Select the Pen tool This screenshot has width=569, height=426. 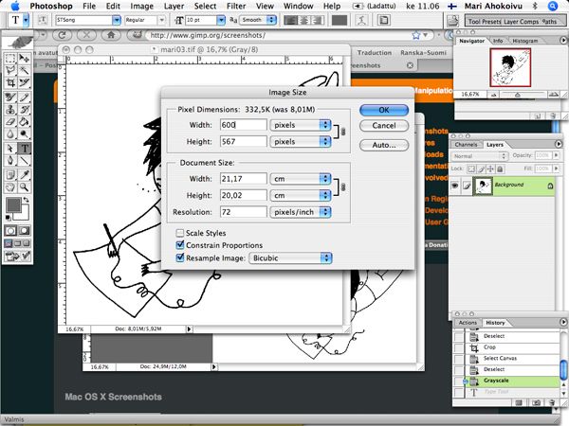click(x=10, y=161)
